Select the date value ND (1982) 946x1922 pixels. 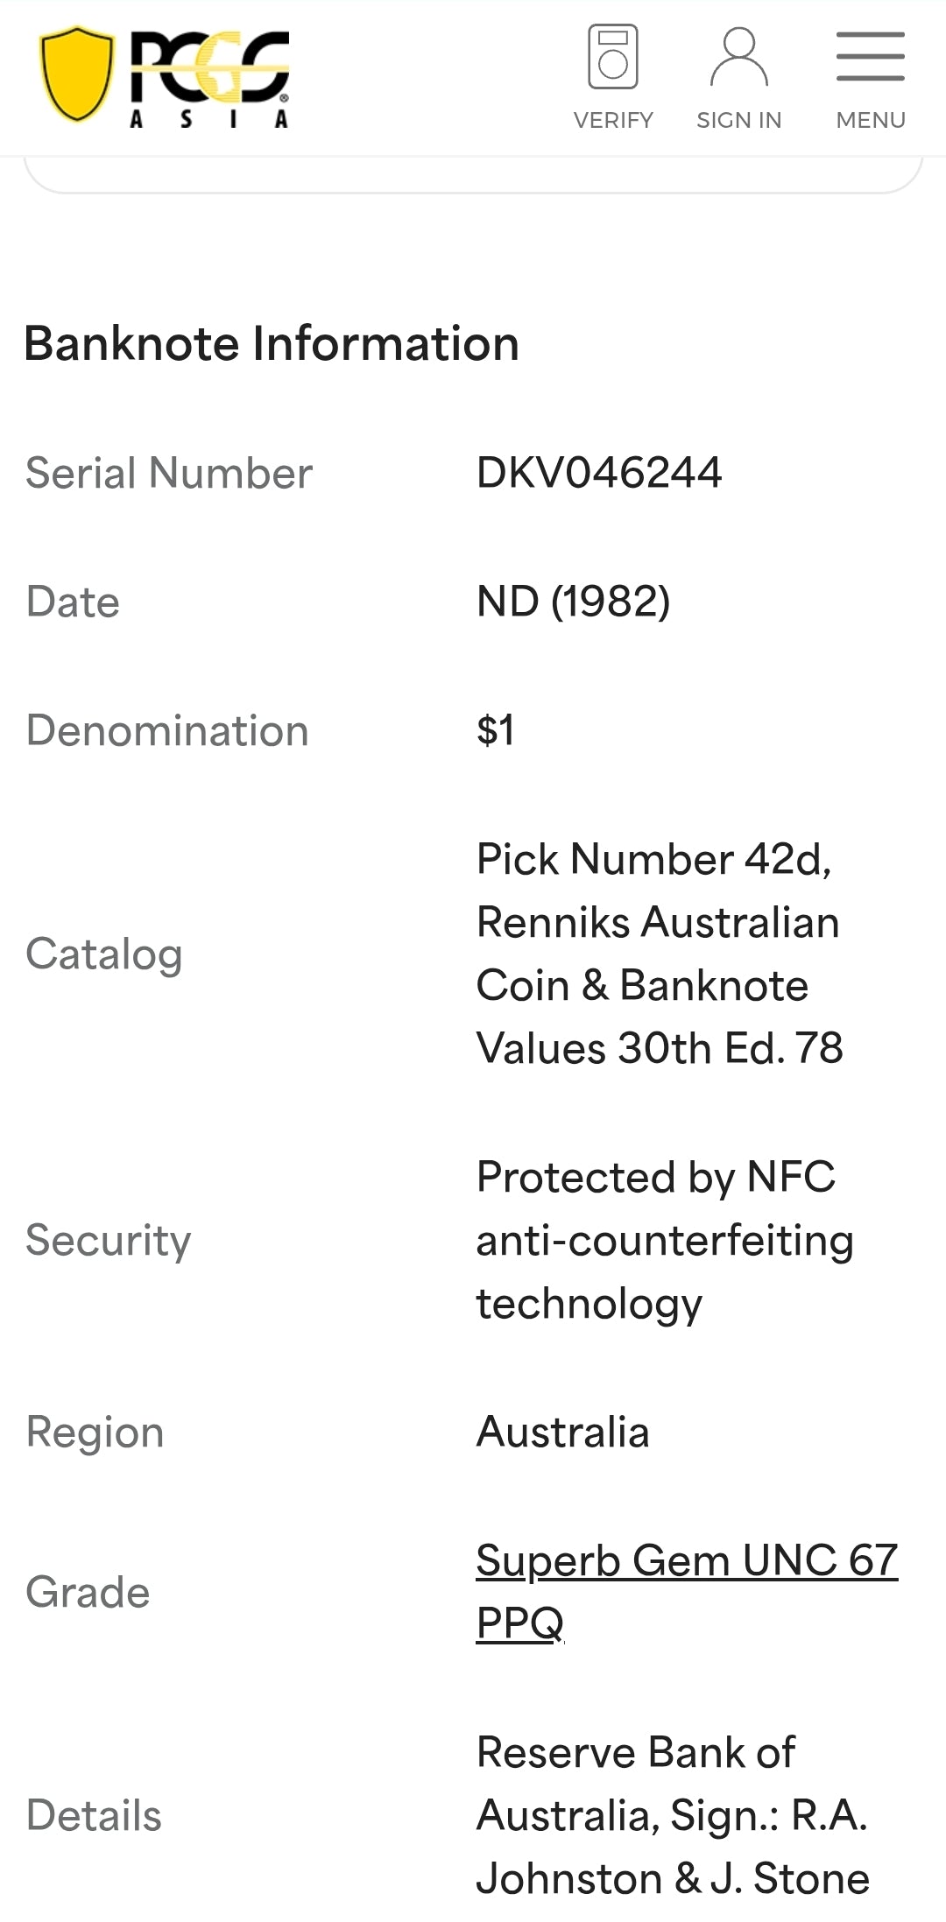click(x=574, y=602)
